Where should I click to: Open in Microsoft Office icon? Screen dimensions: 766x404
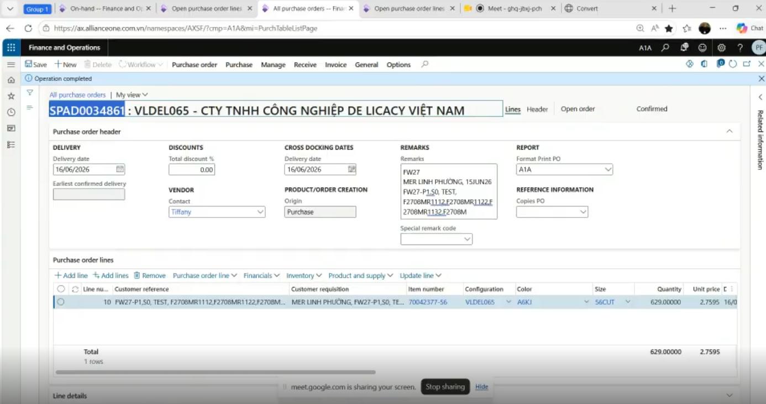704,64
